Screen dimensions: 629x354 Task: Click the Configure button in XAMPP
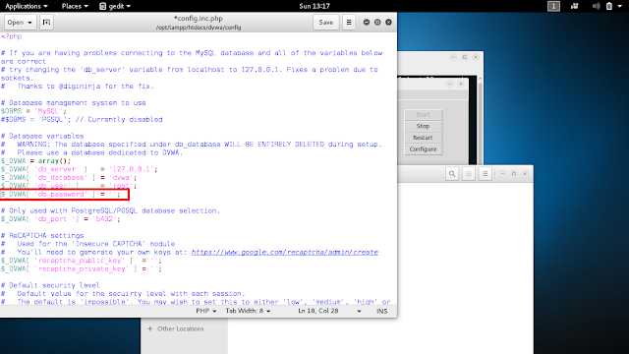[423, 148]
